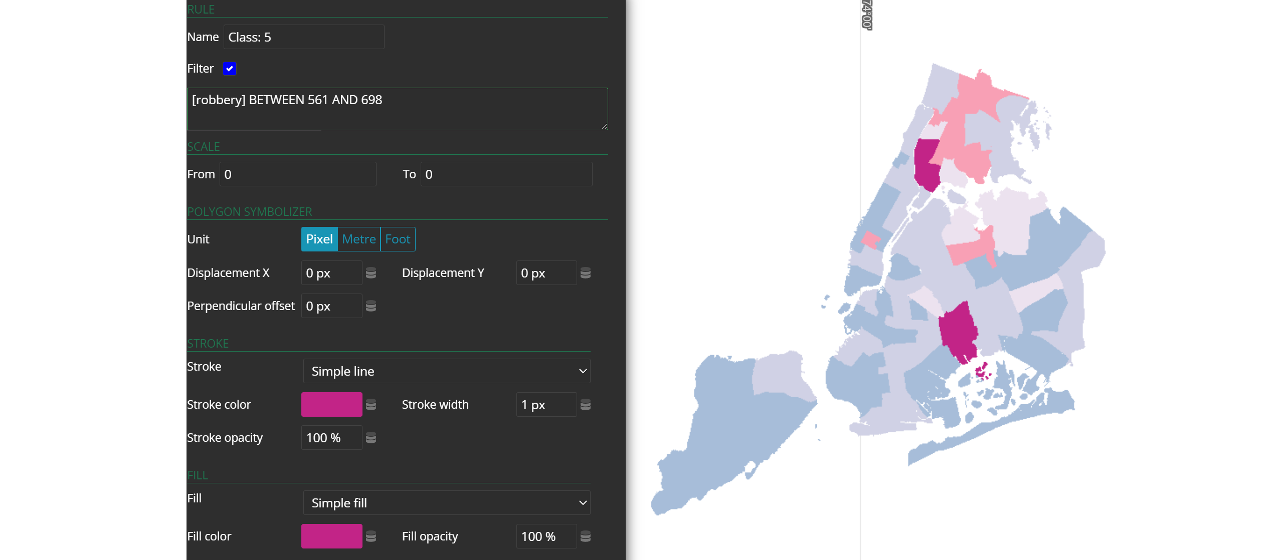Click the Scale From input field
The image size is (1285, 560).
(x=298, y=174)
